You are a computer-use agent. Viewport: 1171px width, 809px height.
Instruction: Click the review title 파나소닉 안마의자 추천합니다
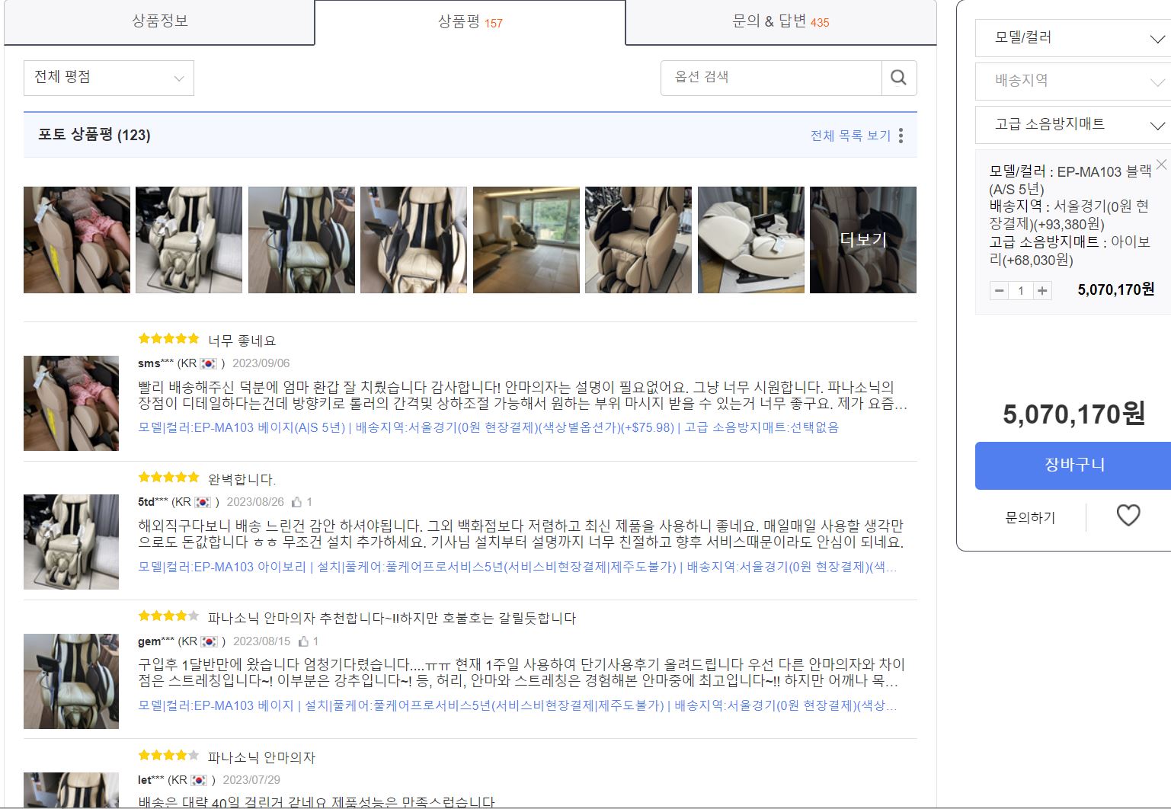click(x=392, y=618)
